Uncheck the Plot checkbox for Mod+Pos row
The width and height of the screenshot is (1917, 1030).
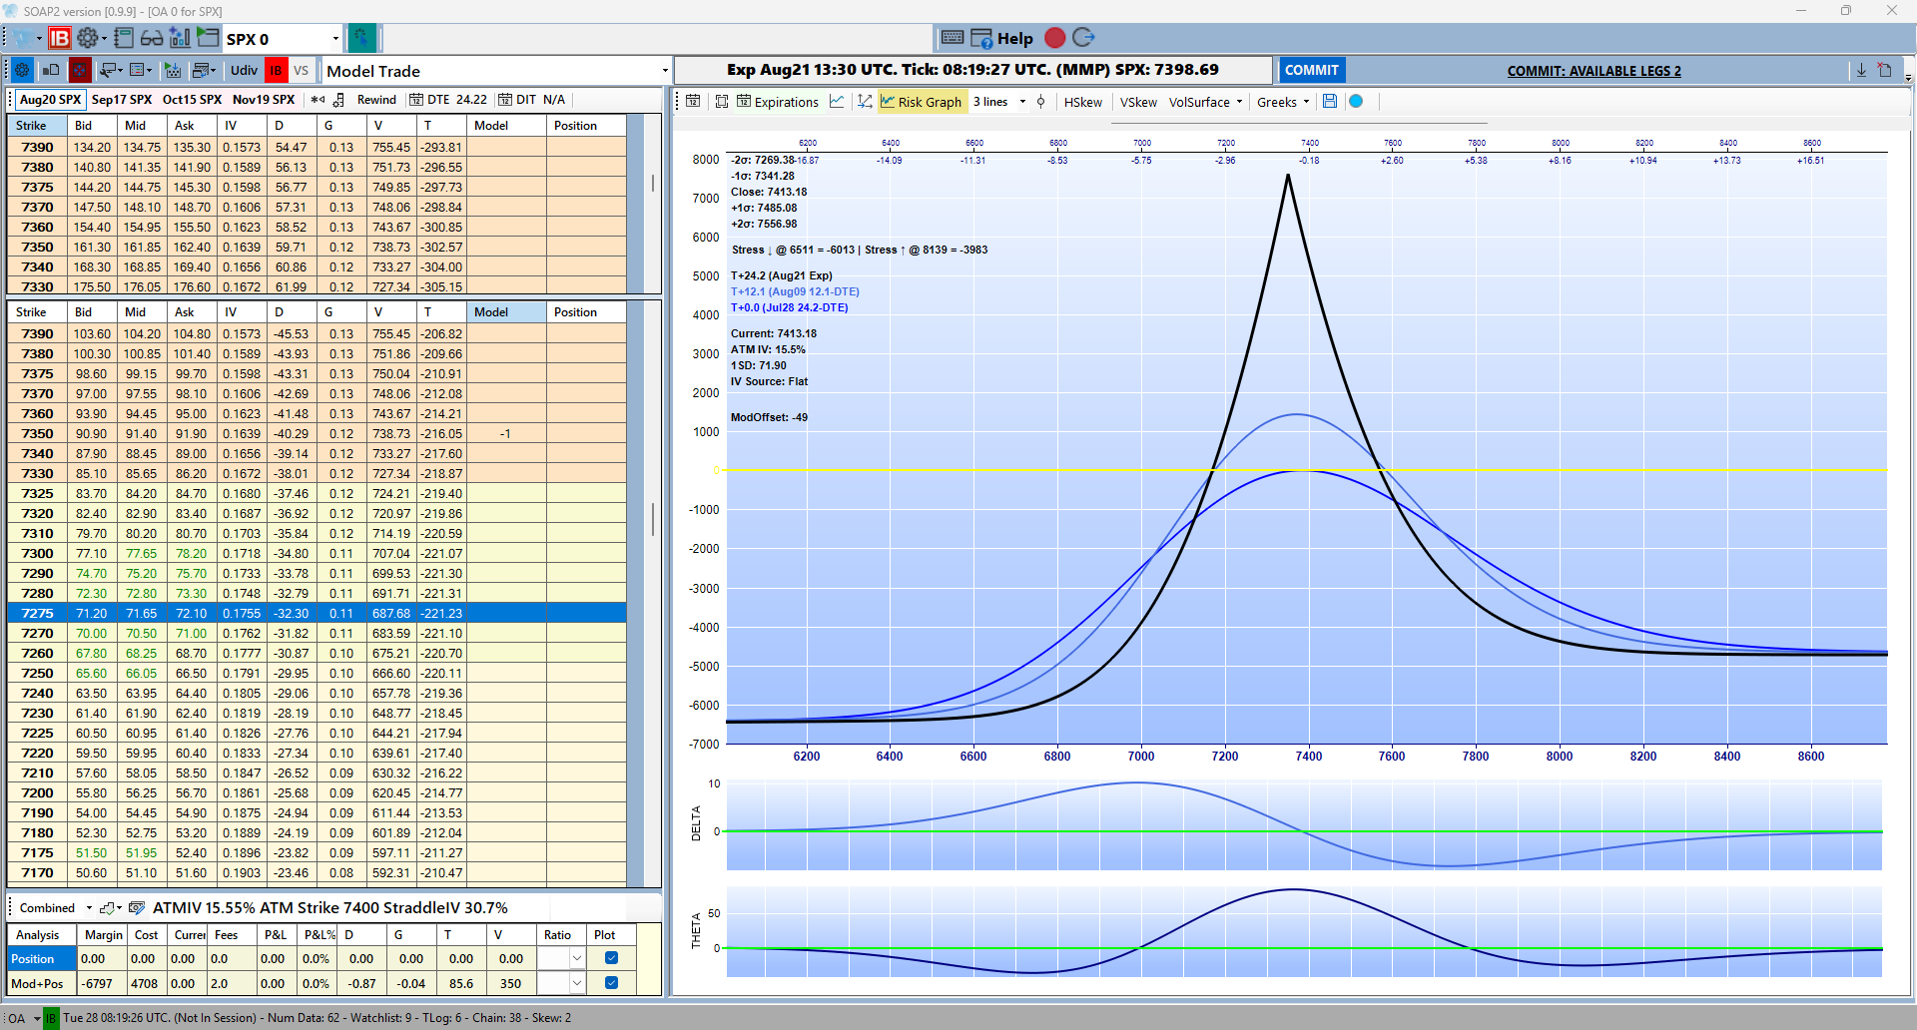click(612, 983)
